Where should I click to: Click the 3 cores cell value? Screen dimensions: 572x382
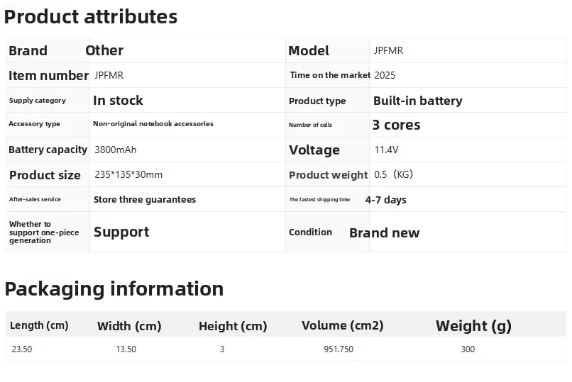396,125
